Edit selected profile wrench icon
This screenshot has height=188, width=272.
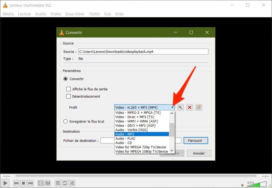(x=180, y=108)
